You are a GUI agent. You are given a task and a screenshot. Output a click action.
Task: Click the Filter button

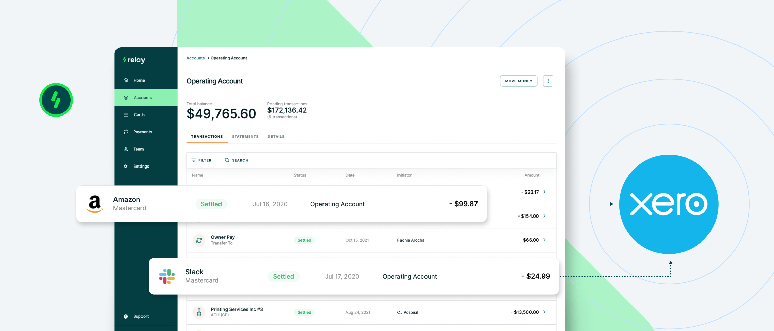[x=202, y=160]
